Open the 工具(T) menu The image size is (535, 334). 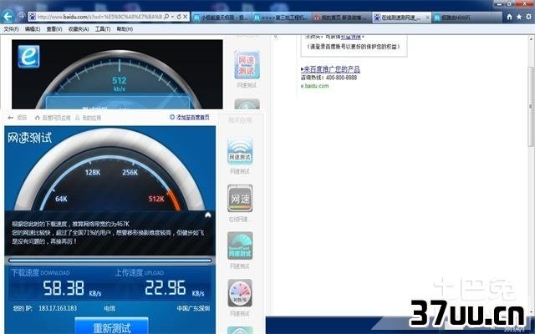102,29
